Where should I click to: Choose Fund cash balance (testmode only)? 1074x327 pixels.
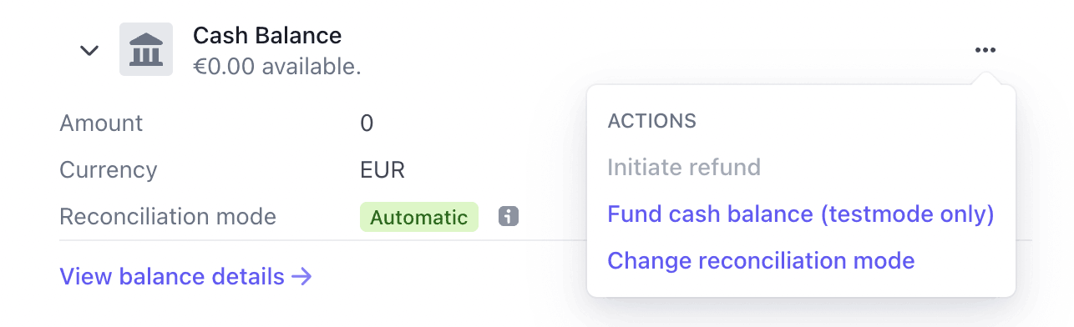click(801, 214)
